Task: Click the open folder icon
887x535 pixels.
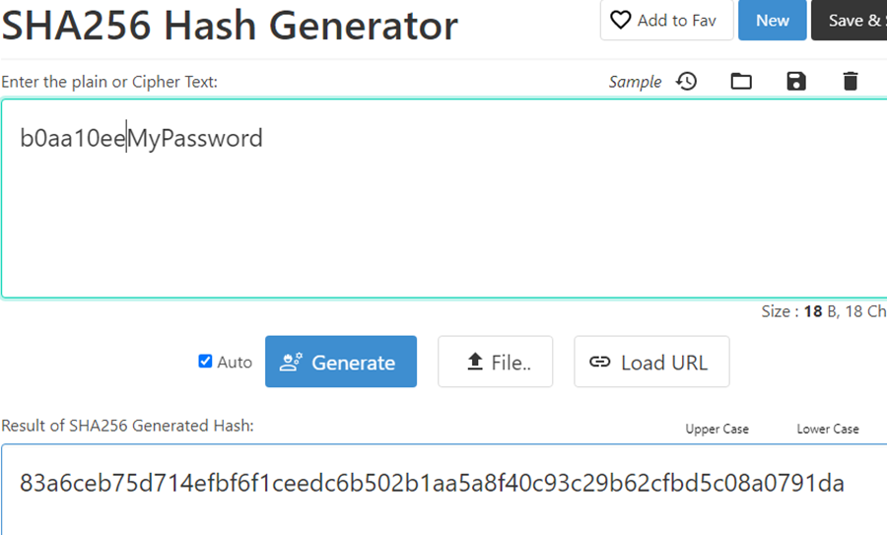Action: pos(741,82)
